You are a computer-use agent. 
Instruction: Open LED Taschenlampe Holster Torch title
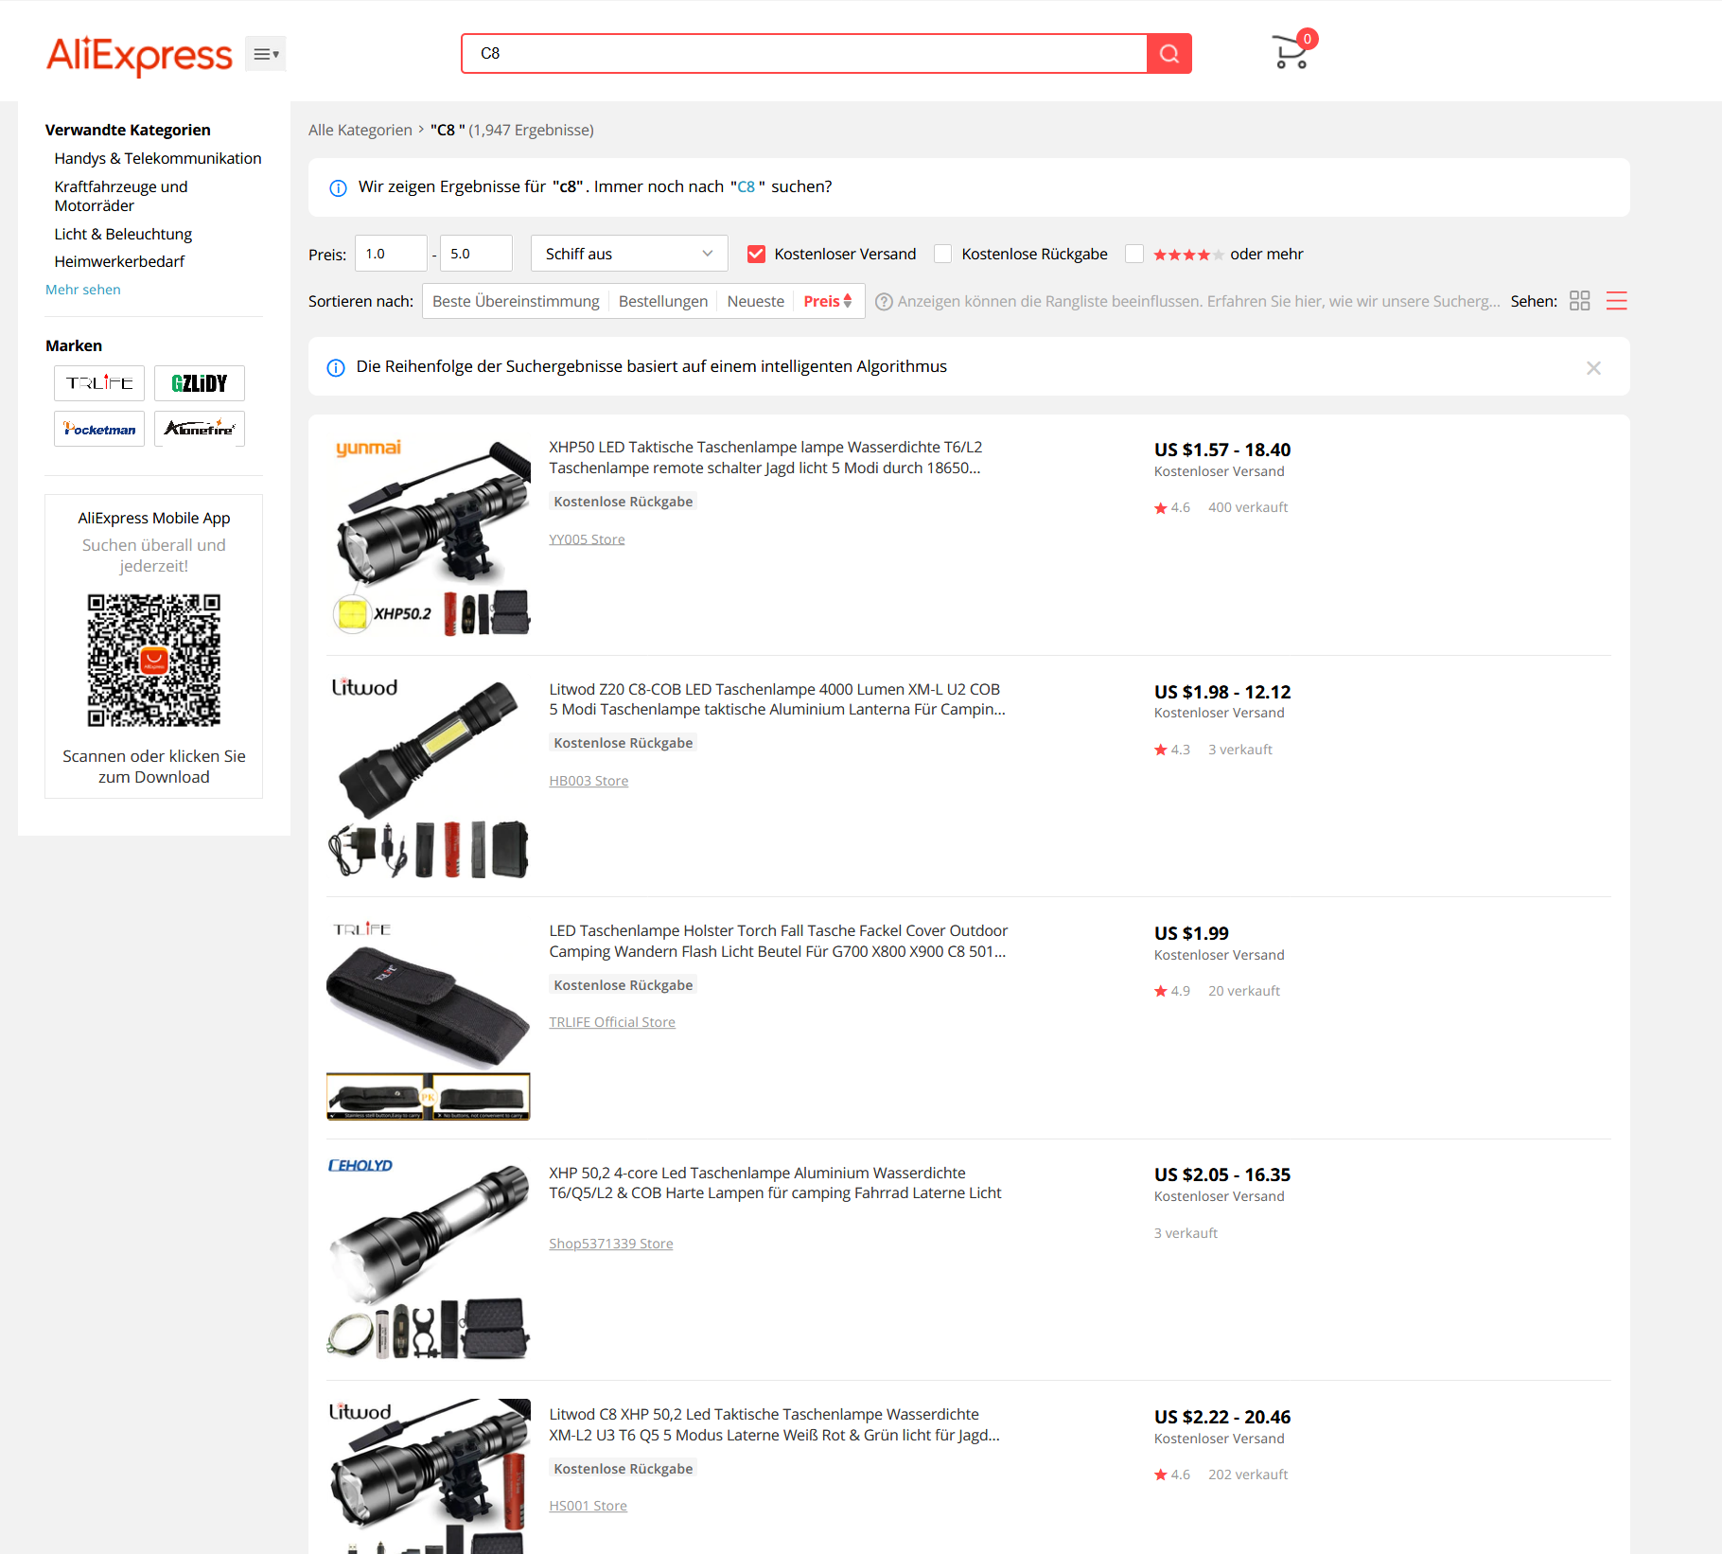tap(779, 941)
